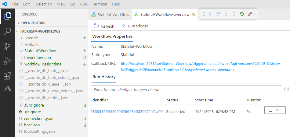The height and width of the screenshot is (137, 290).
Task: Open the View menu
Action: [61, 4]
